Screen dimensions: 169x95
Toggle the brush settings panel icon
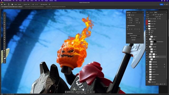tap(12, 4)
